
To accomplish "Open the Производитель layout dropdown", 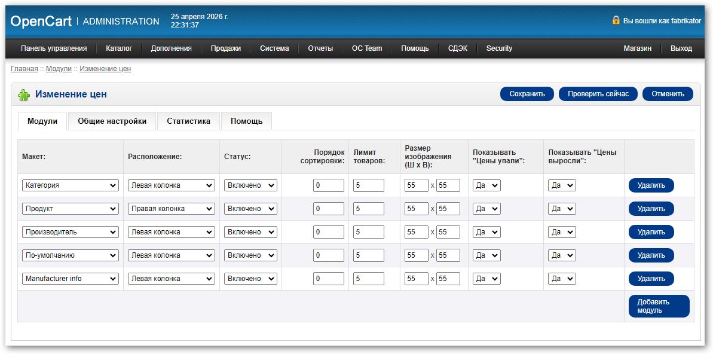I will click(71, 231).
